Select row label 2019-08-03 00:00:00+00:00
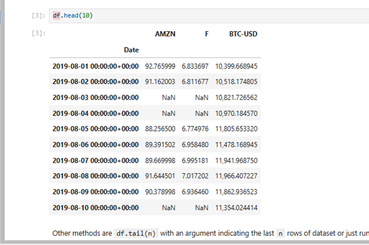Image resolution: width=369 pixels, height=245 pixels. 95,97
